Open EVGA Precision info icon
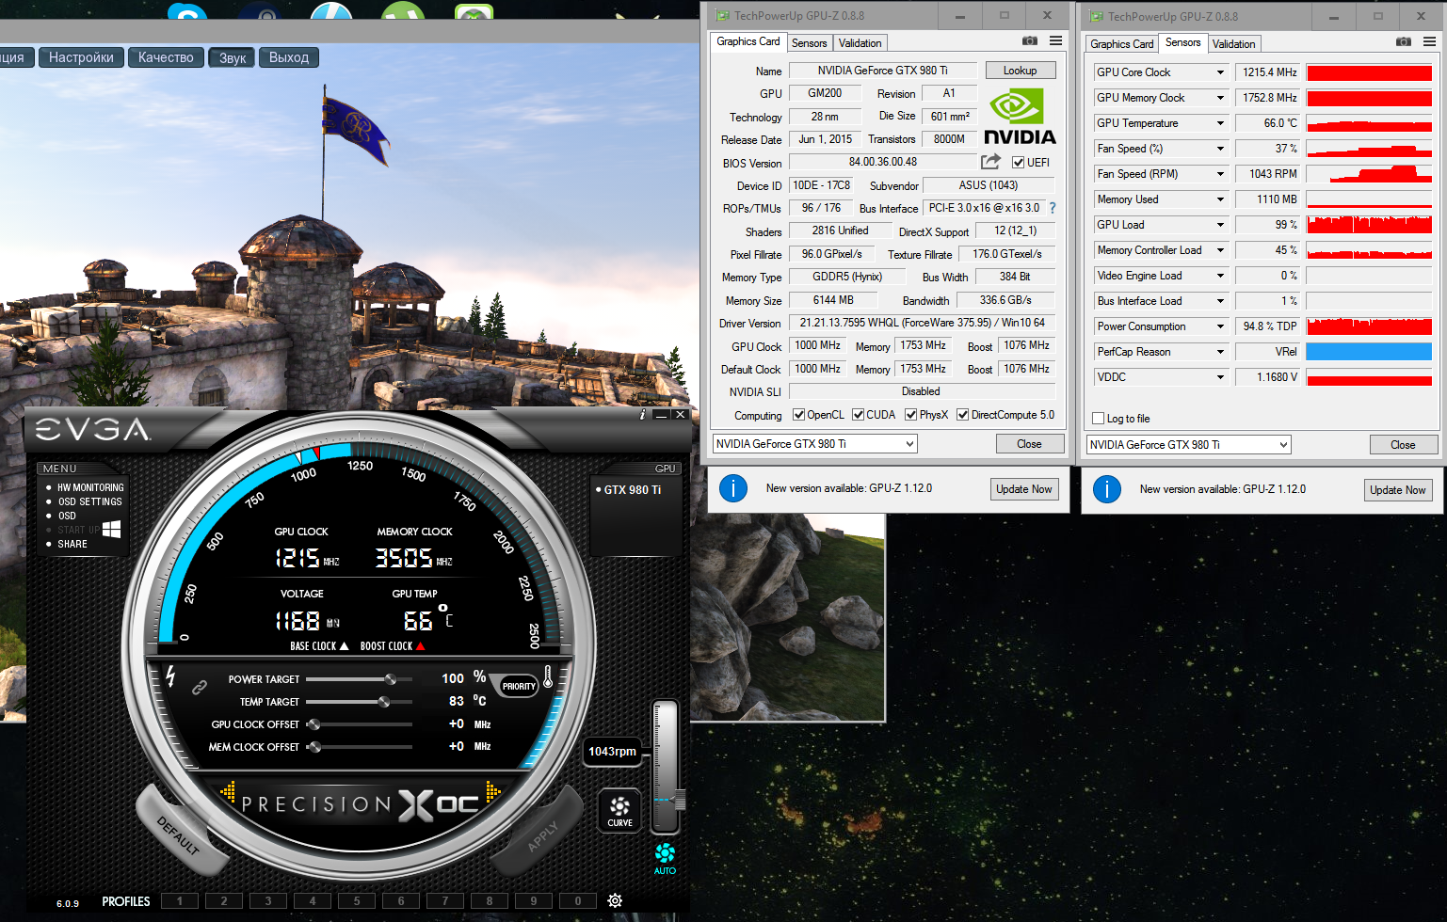Image resolution: width=1447 pixels, height=922 pixels. pyautogui.click(x=642, y=414)
